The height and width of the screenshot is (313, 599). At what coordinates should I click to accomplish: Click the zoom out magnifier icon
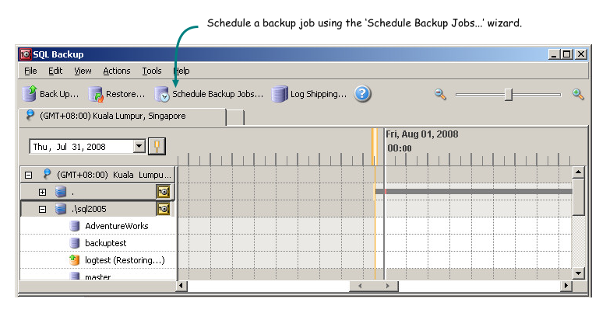tap(440, 94)
